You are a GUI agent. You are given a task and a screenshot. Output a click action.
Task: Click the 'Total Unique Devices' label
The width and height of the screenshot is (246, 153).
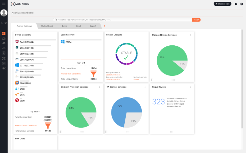coord(24,131)
